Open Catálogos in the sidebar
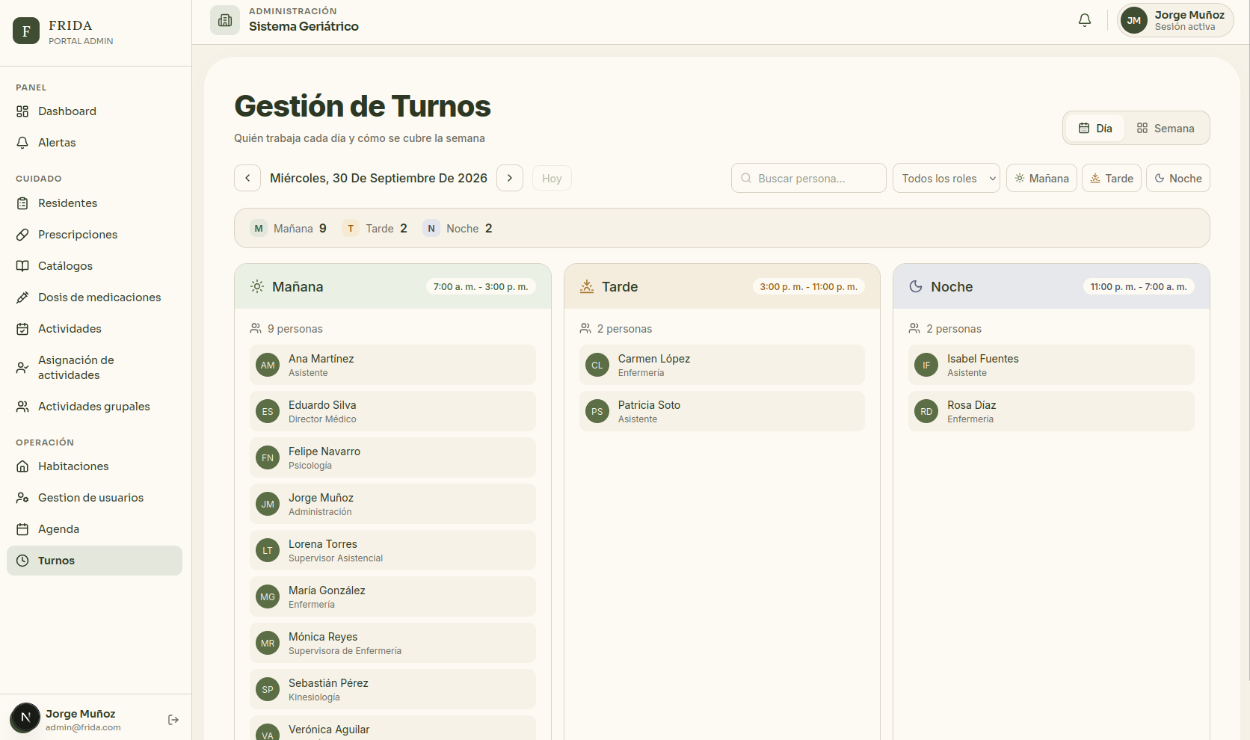Image resolution: width=1250 pixels, height=740 pixels. [94, 266]
